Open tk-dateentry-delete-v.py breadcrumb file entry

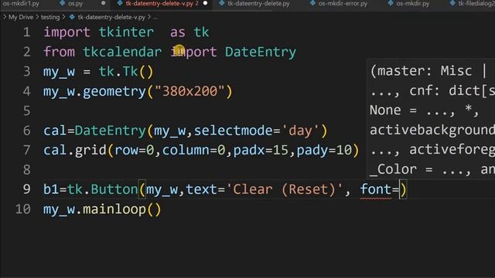click(x=111, y=17)
